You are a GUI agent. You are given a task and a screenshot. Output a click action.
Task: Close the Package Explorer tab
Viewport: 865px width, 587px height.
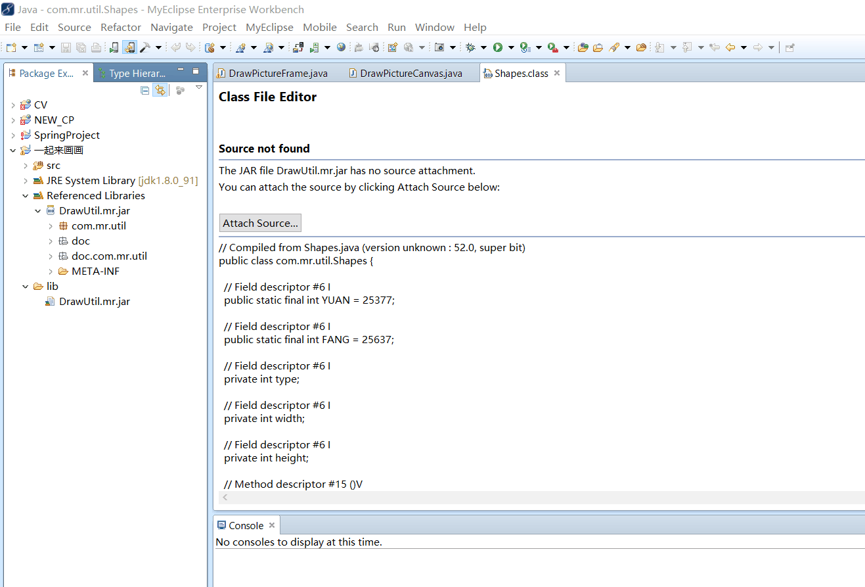pyautogui.click(x=85, y=73)
